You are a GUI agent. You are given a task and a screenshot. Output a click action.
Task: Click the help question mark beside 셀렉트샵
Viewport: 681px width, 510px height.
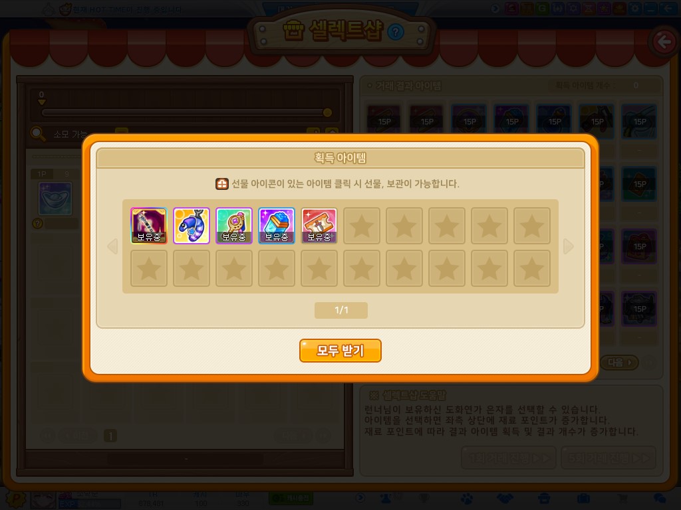pos(395,32)
